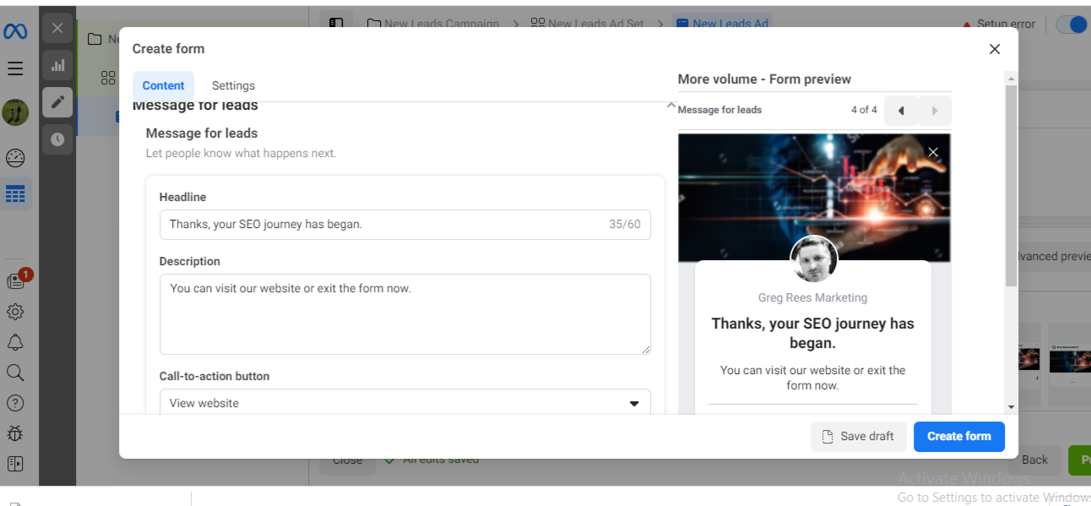Viewport: 1091px width, 506px height.
Task: Close the Create form dialog
Action: click(995, 49)
